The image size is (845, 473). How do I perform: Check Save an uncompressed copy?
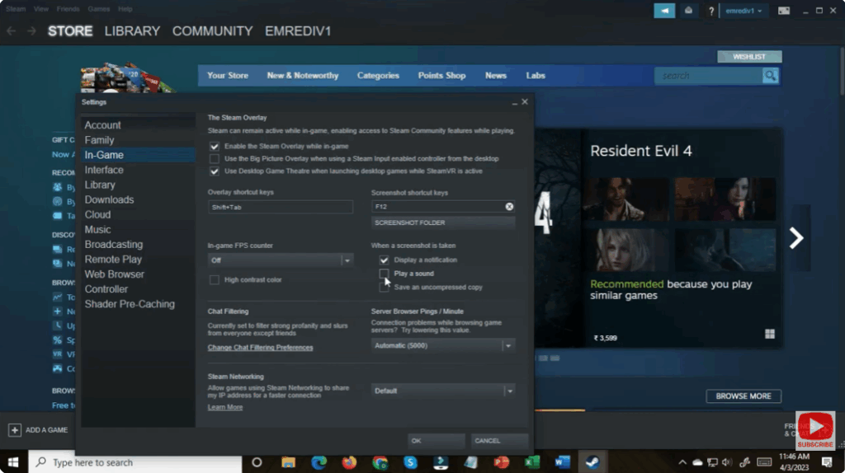pyautogui.click(x=384, y=288)
